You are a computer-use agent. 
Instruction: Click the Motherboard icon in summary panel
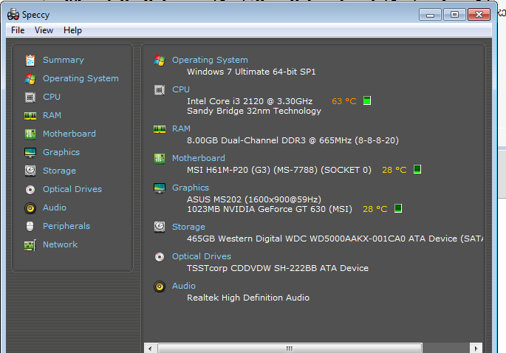(160, 159)
